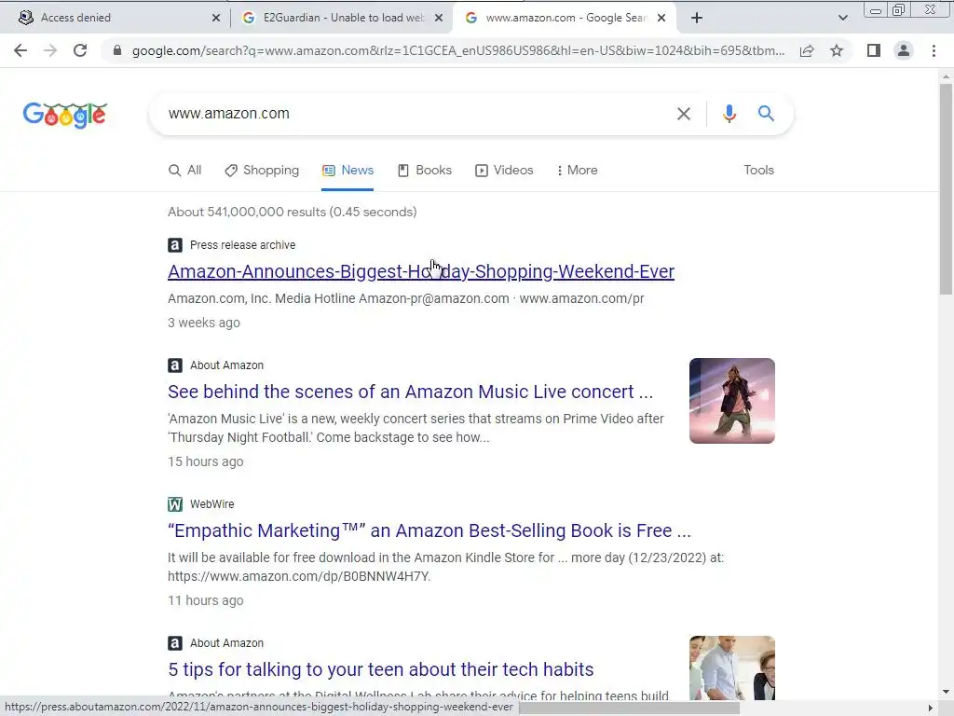Open the Amazon Music Live concert article

tap(411, 392)
